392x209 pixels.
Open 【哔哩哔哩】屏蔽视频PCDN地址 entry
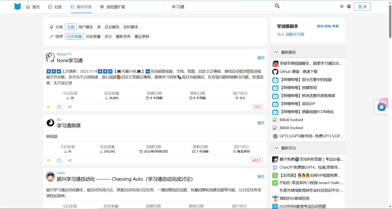pyautogui.click(x=307, y=112)
